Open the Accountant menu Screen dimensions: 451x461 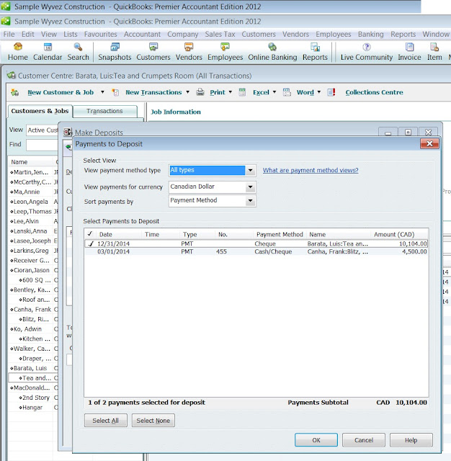143,34
